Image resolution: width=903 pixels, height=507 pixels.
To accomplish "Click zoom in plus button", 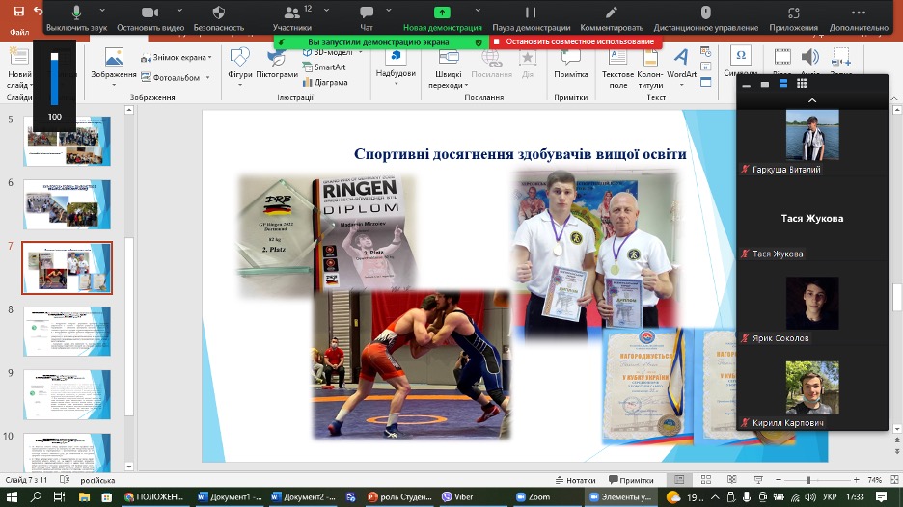I will pyautogui.click(x=857, y=480).
